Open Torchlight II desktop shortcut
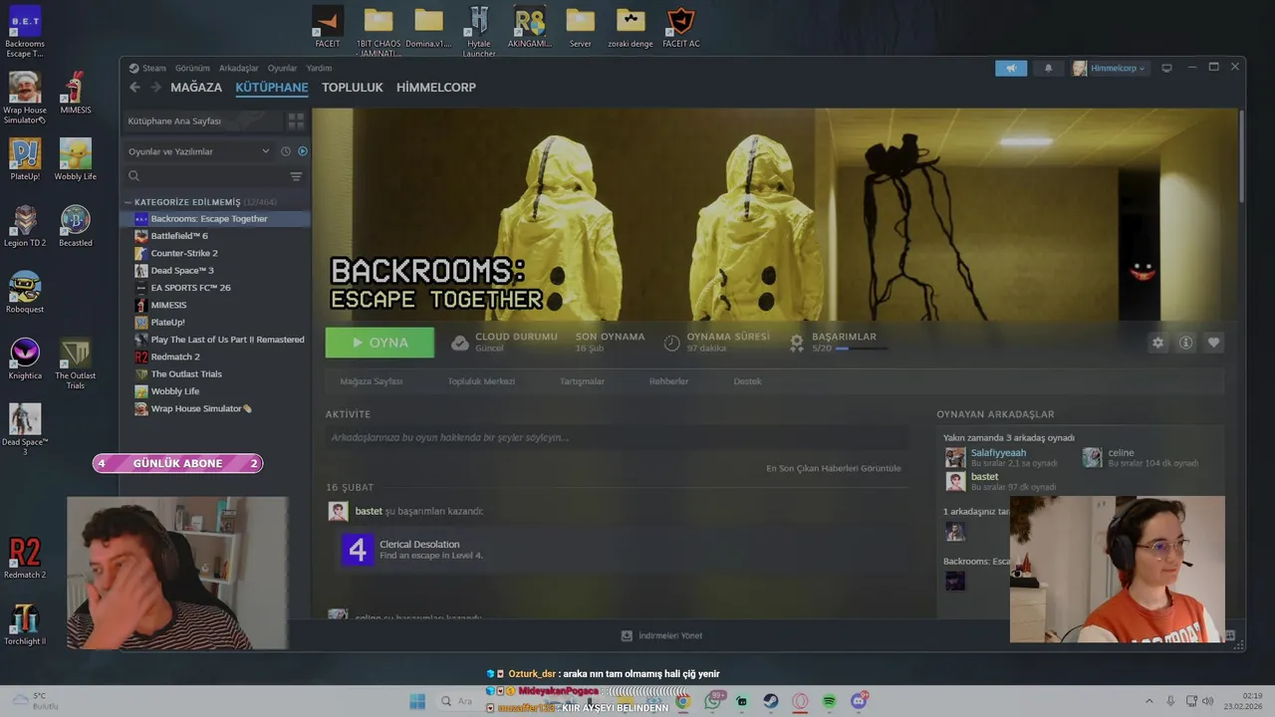This screenshot has width=1275, height=717. 25,625
